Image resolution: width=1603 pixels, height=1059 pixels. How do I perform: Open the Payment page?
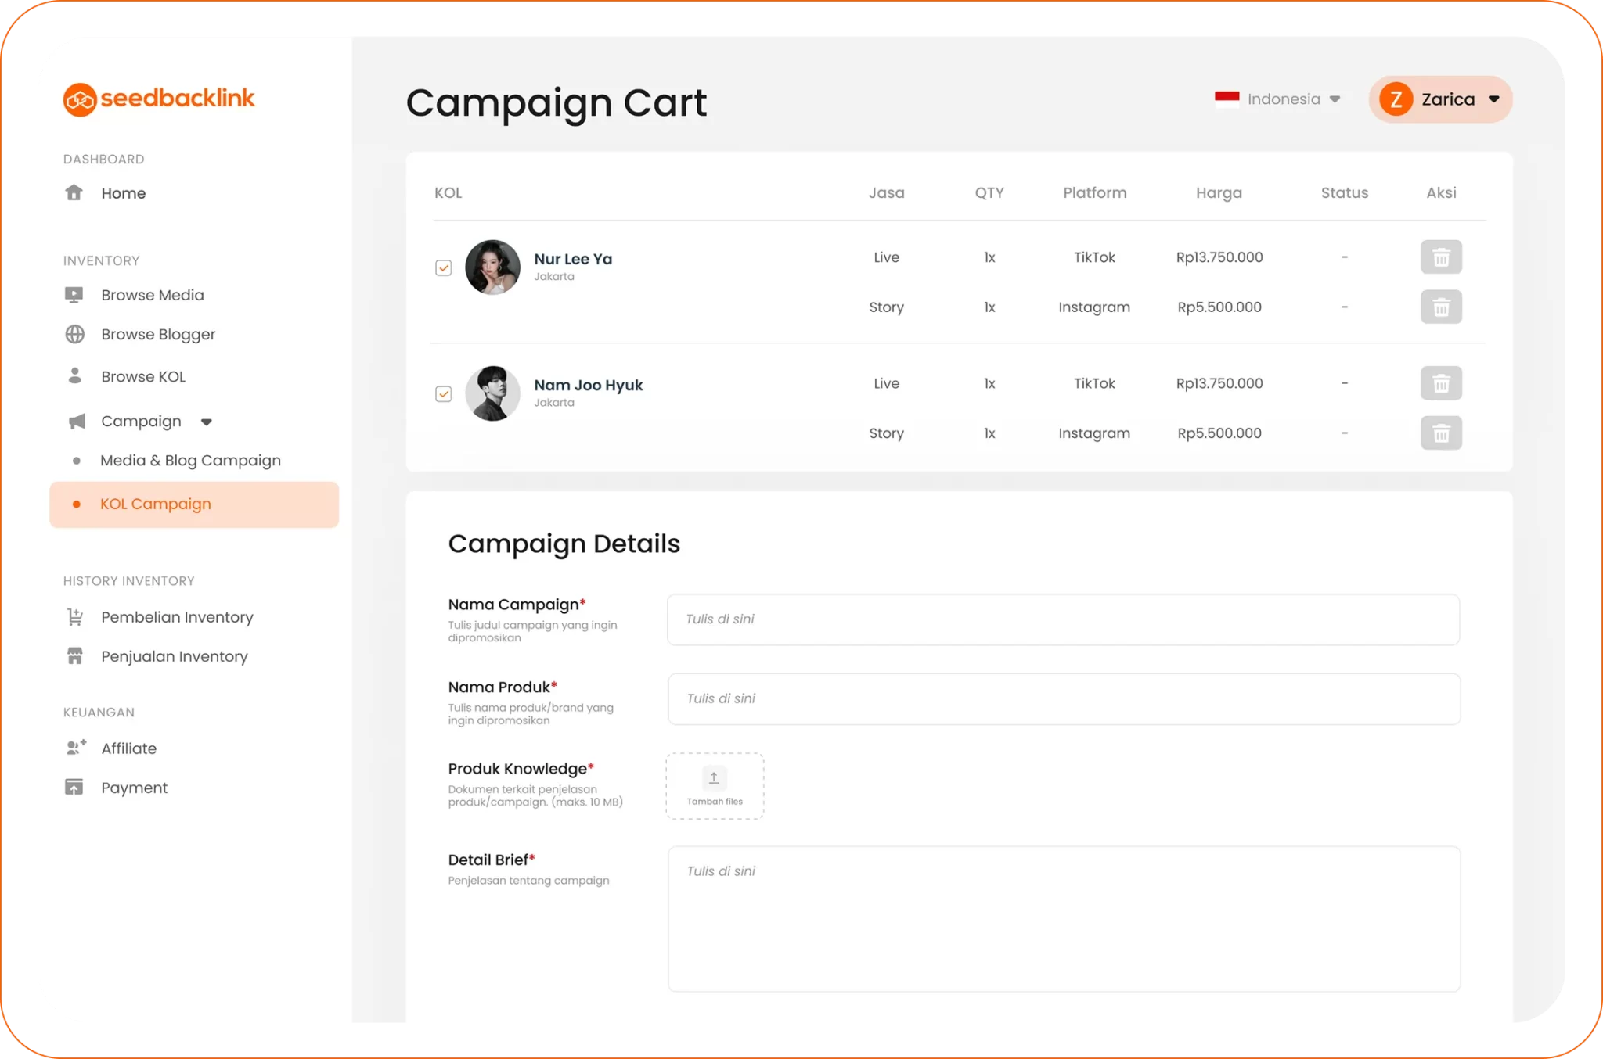pyautogui.click(x=134, y=788)
